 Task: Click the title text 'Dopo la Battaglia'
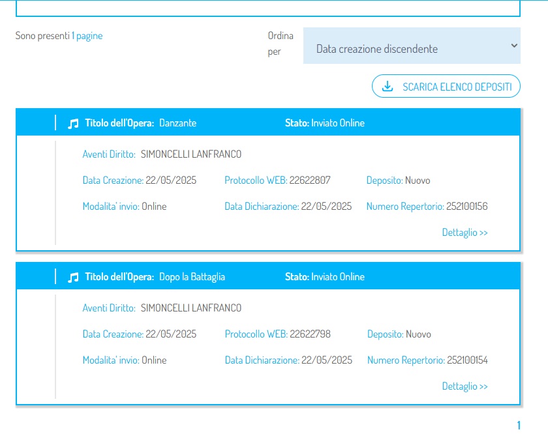point(192,277)
